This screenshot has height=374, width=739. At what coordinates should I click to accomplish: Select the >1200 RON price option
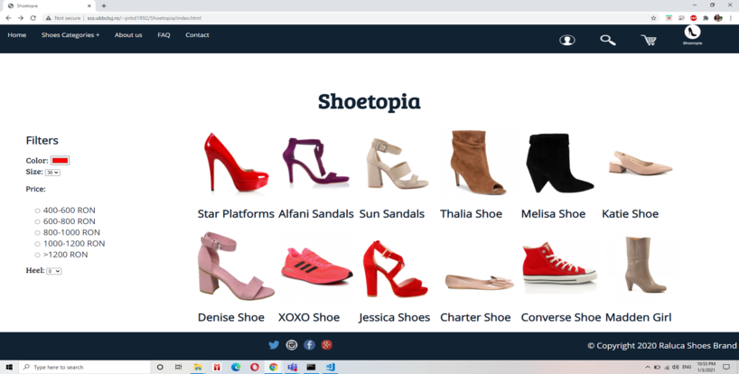(x=37, y=255)
